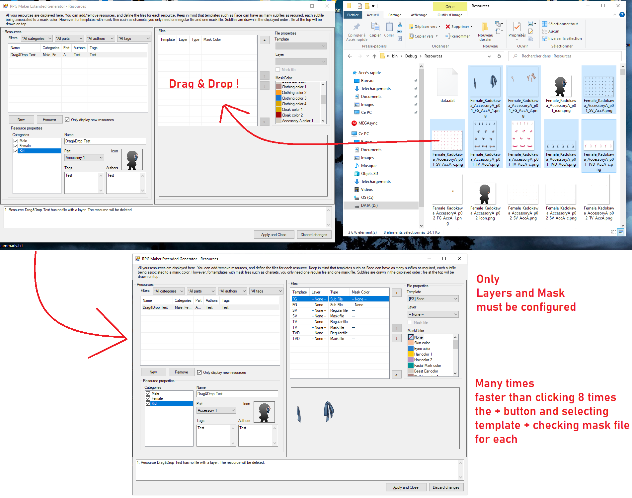This screenshot has height=498, width=632.
Task: Open '*All categories' filter in empty-Files generator window
Action: (37, 39)
